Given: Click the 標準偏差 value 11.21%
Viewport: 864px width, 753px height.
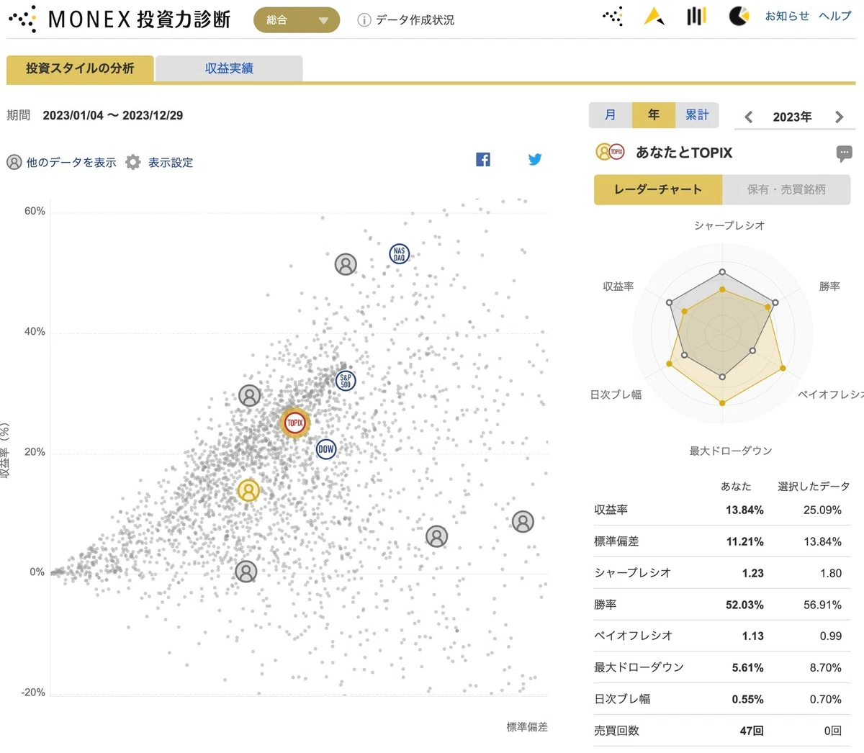Looking at the screenshot, I should 744,542.
